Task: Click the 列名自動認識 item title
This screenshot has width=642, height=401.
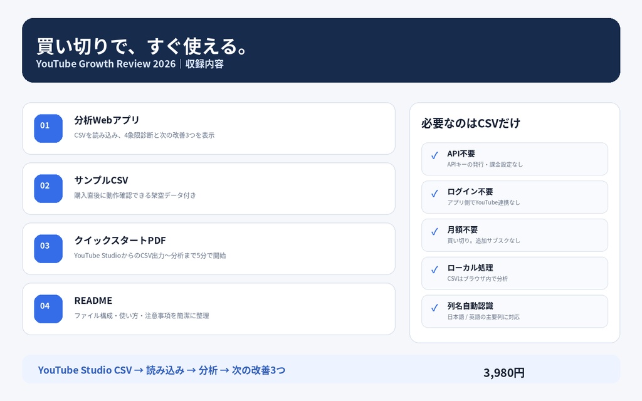Action: (x=470, y=306)
